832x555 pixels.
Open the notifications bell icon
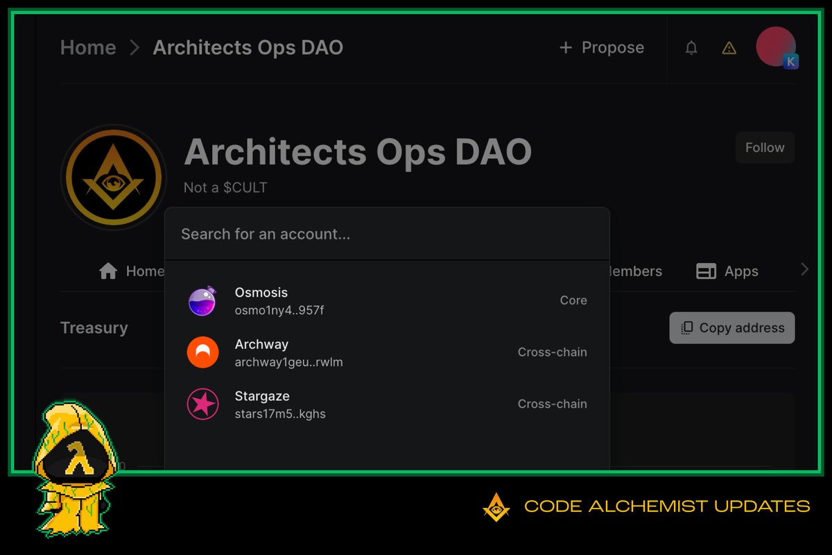pos(691,48)
